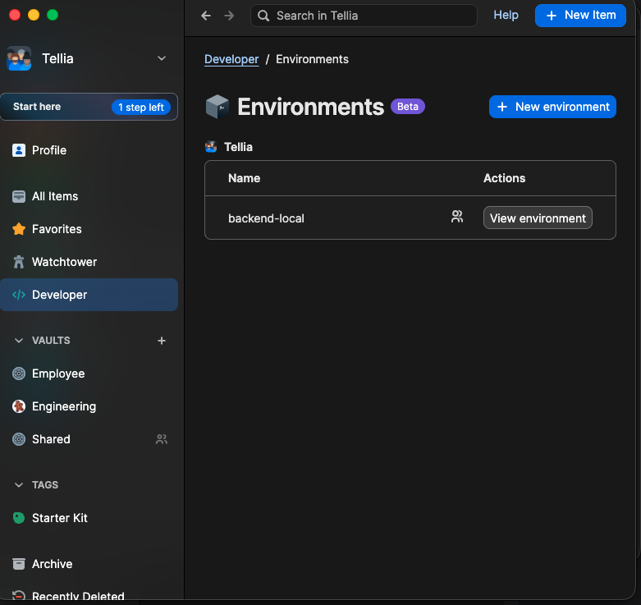Open the Profile page
This screenshot has width=641, height=605.
click(48, 150)
